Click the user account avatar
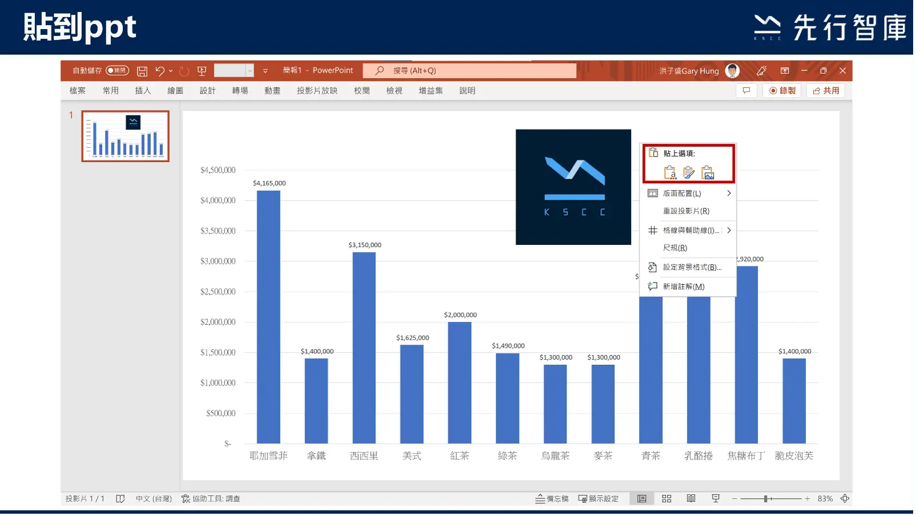This screenshot has height=516, width=916. [732, 71]
